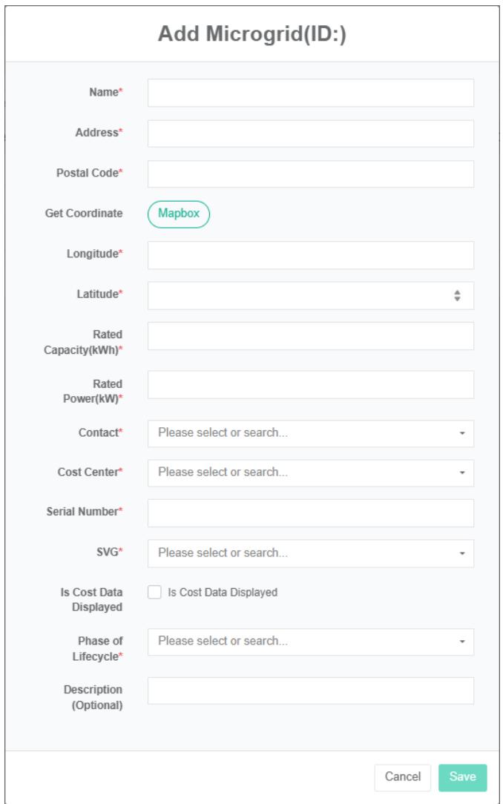This screenshot has width=503, height=804.
Task: Click the Latitude number field
Action: (300, 295)
